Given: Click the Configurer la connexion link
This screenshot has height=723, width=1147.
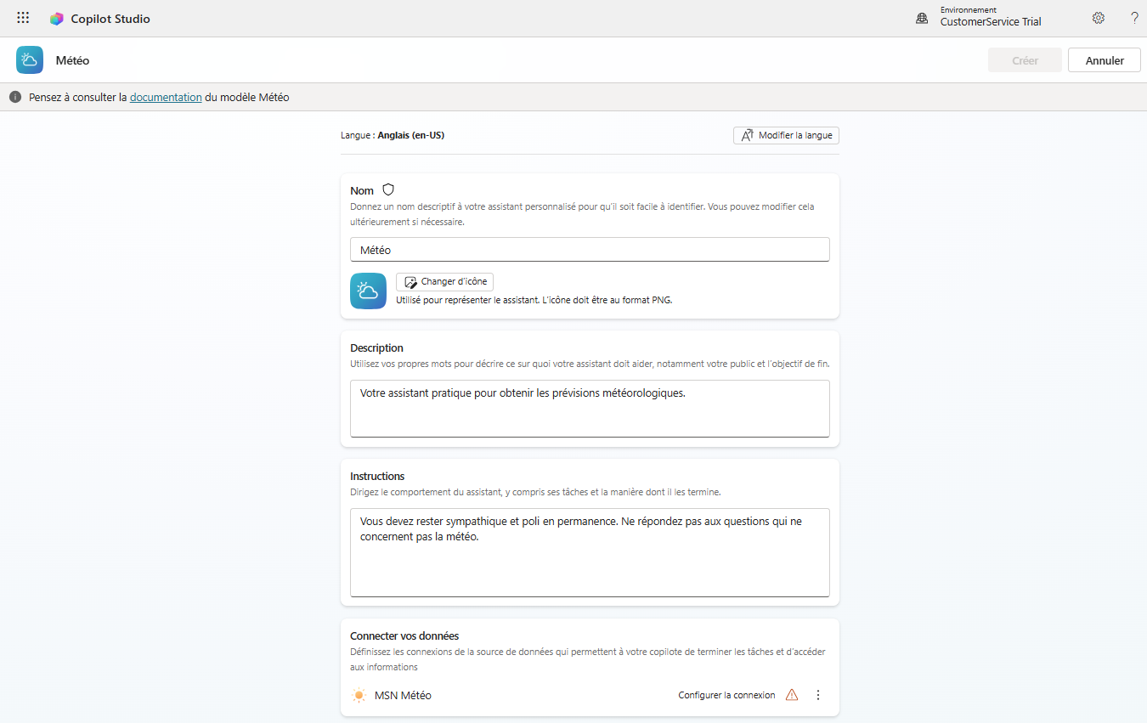Looking at the screenshot, I should [726, 695].
